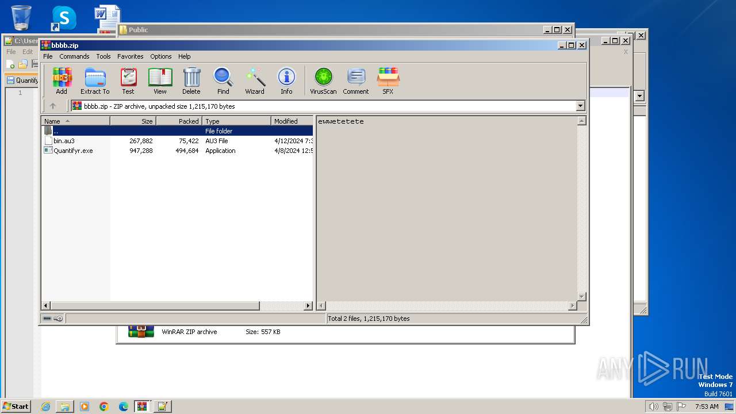Run the Test archive tool

[128, 80]
